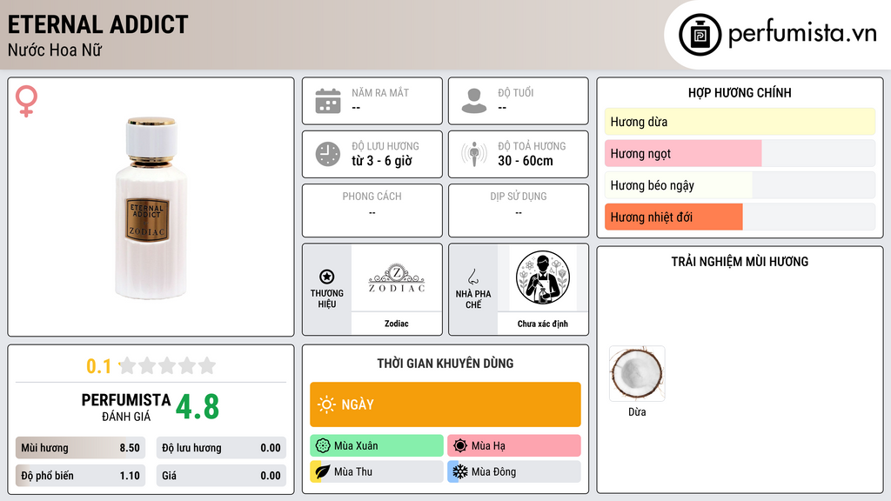Click the perfumer illustration above Chưa xác định

[543, 277]
